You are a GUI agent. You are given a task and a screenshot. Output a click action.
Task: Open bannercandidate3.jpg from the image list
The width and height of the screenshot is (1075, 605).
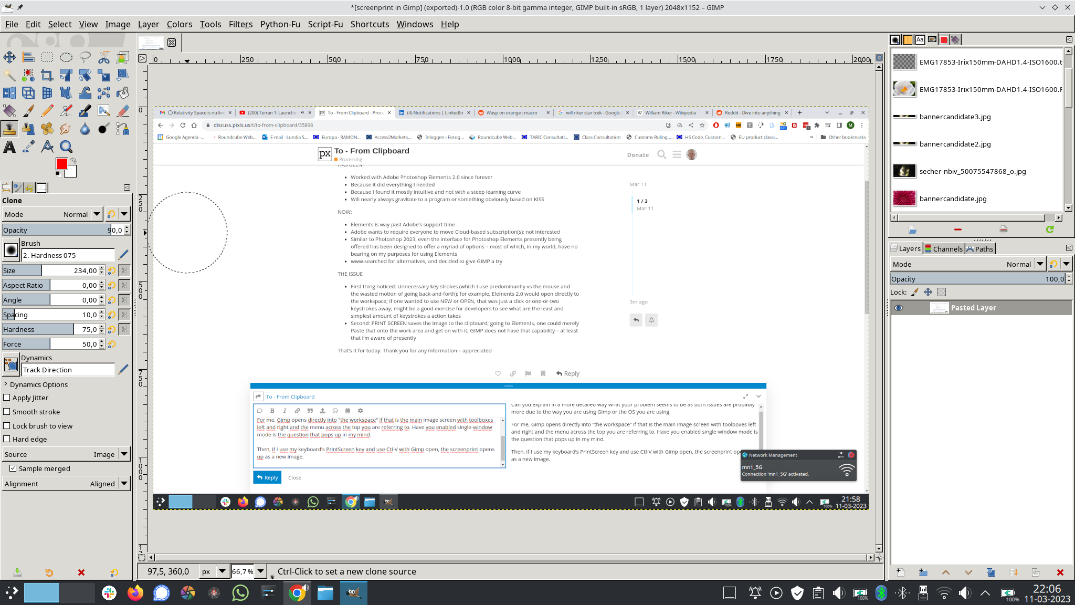[x=954, y=117]
